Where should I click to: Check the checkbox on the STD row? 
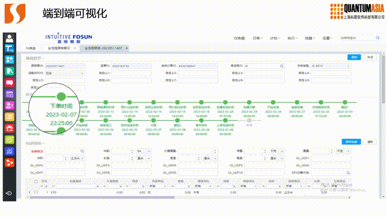(x=36, y=192)
